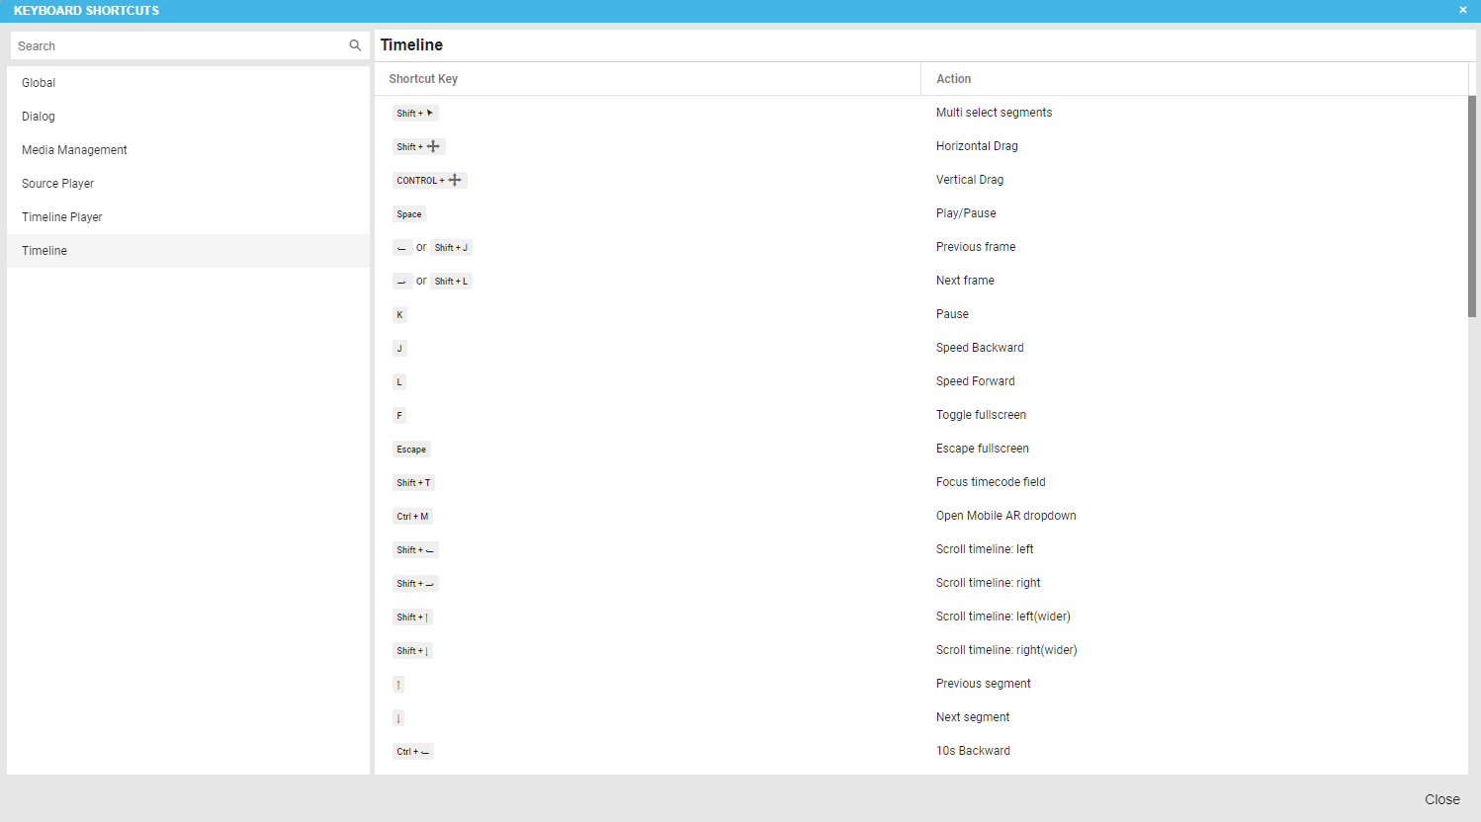Open the Global shortcuts category

39,83
